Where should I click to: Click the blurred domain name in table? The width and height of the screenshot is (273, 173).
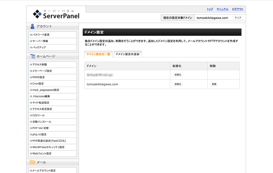coord(100,75)
